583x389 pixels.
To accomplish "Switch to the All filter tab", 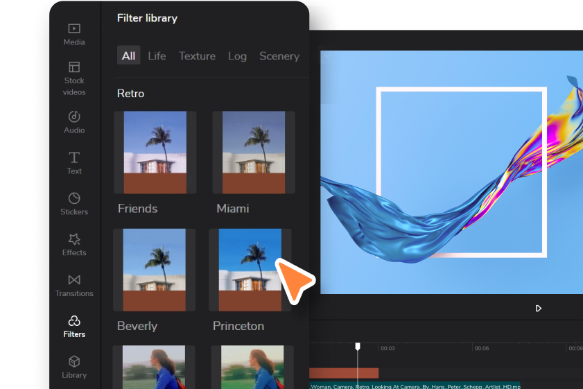I will [x=129, y=55].
